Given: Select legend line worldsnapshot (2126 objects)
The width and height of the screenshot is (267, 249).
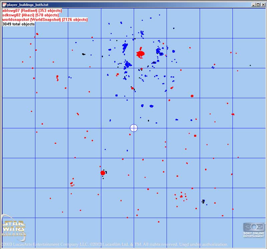Looking at the screenshot, I should pyautogui.click(x=45, y=20).
